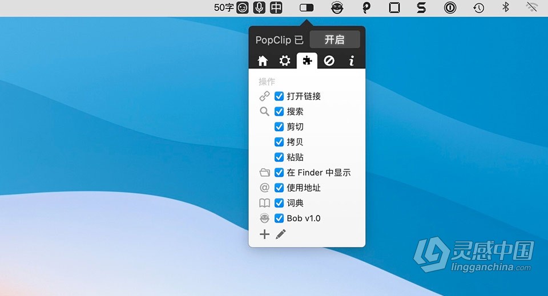Click the microphone input icon
Image resolution: width=548 pixels, height=296 pixels.
coord(259,7)
